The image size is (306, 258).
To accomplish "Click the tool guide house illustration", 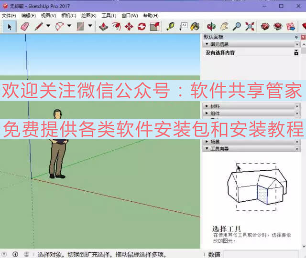I will point(257,187).
